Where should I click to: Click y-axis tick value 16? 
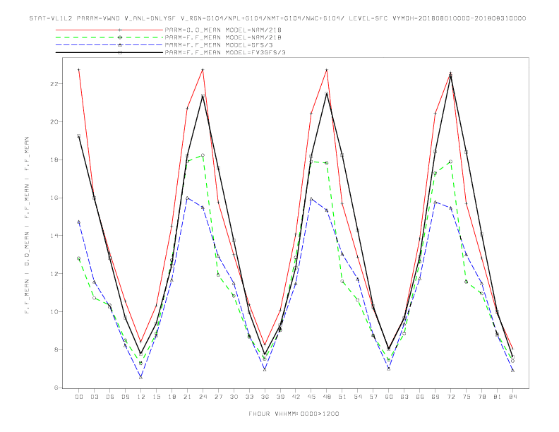54,198
